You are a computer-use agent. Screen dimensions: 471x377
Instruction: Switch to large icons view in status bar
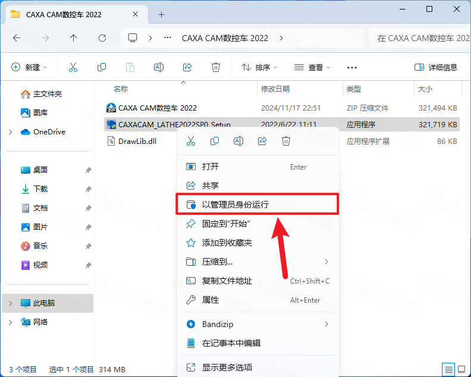[461, 369]
